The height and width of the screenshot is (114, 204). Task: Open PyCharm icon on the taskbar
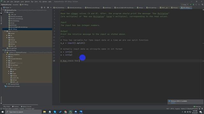70,112
